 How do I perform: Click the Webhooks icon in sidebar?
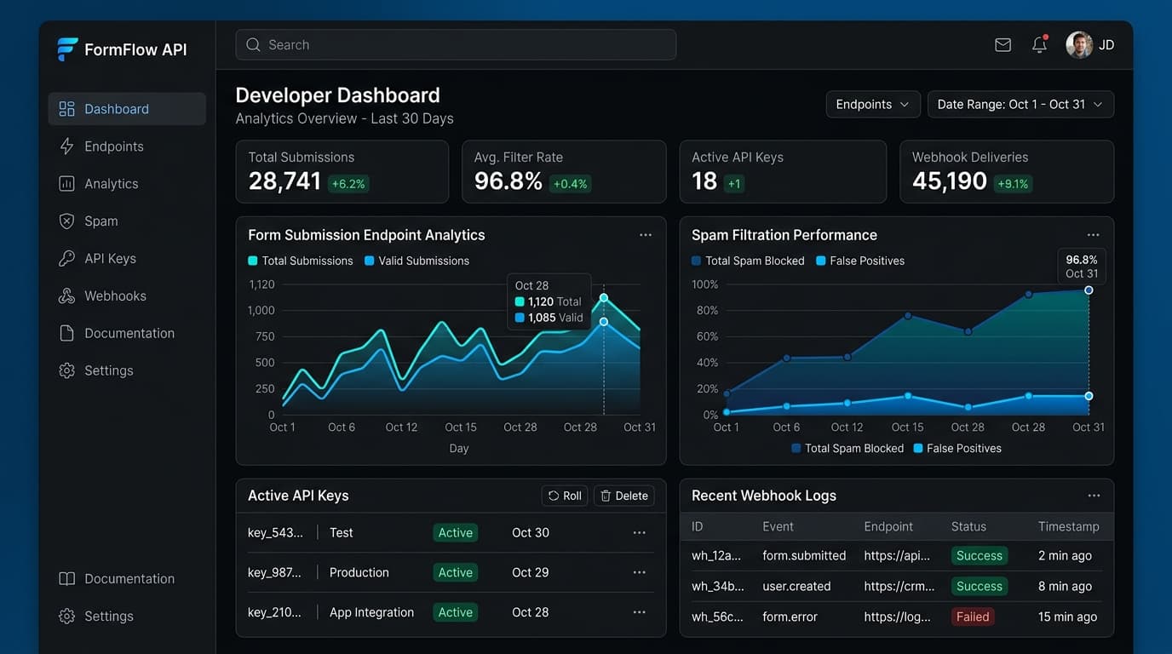click(66, 296)
